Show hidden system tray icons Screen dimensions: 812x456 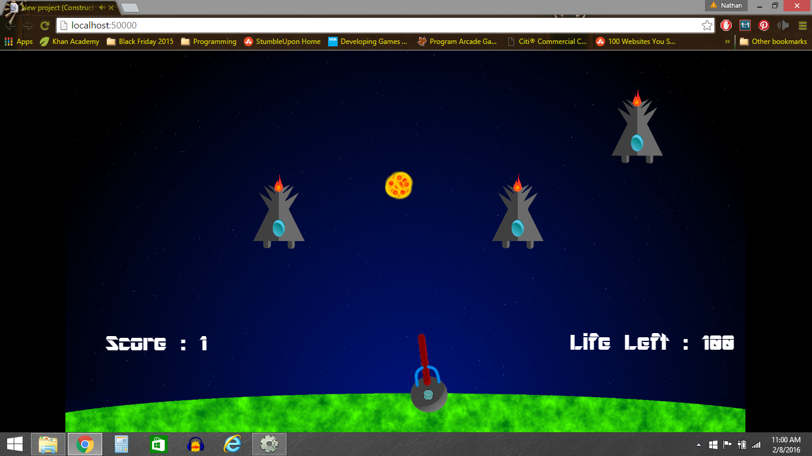click(x=698, y=444)
